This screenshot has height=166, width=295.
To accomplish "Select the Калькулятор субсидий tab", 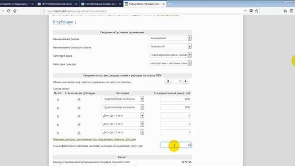I will (145, 4).
